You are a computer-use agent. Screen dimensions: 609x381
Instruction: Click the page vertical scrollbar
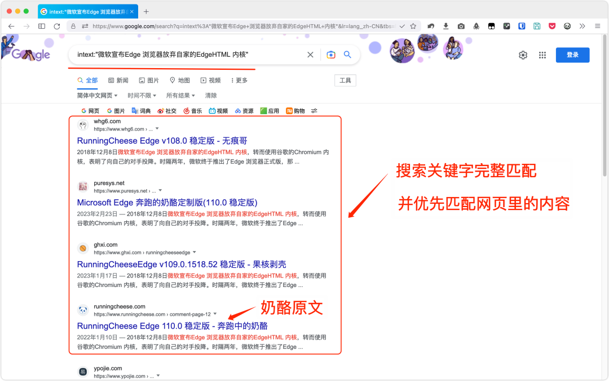click(x=604, y=105)
